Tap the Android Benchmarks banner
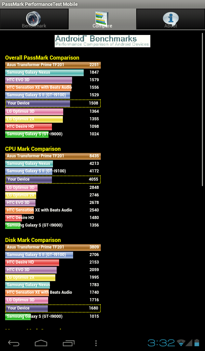Viewport: 205px width, 351px height. click(x=102, y=41)
